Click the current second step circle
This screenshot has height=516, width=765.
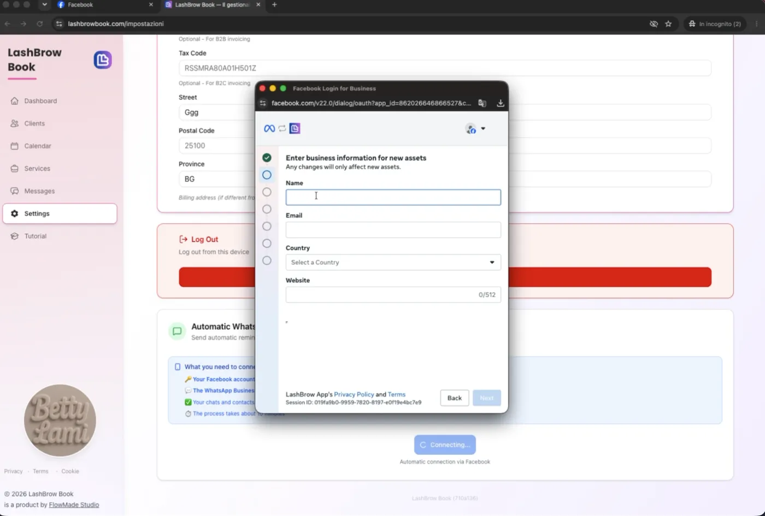tap(267, 175)
